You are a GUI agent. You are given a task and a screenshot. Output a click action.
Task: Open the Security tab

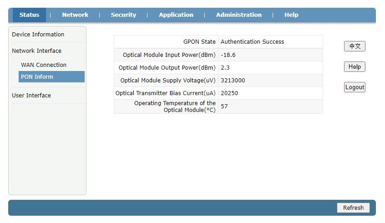[x=123, y=15]
